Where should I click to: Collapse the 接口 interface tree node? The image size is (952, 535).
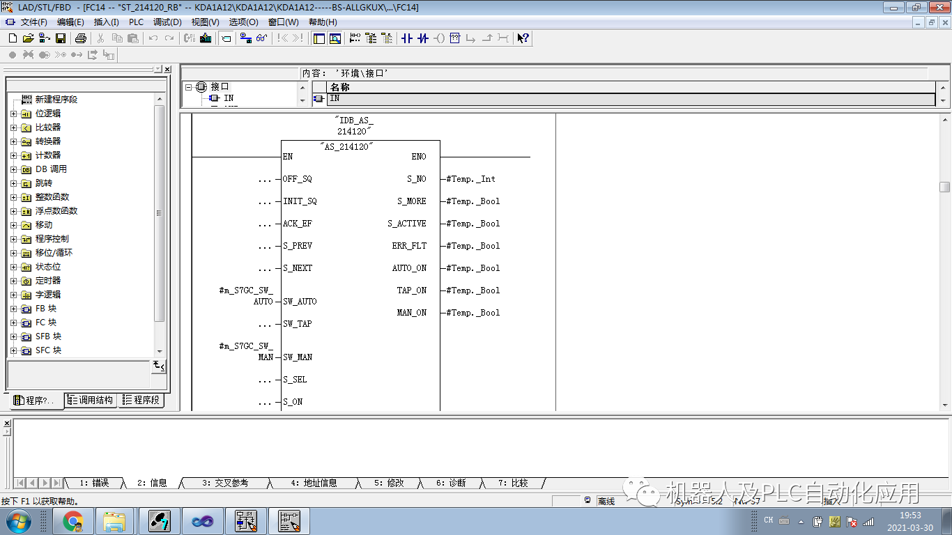[x=189, y=87]
